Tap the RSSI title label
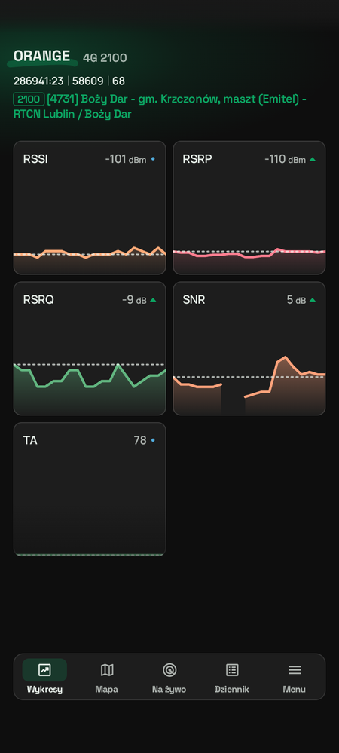 35,159
